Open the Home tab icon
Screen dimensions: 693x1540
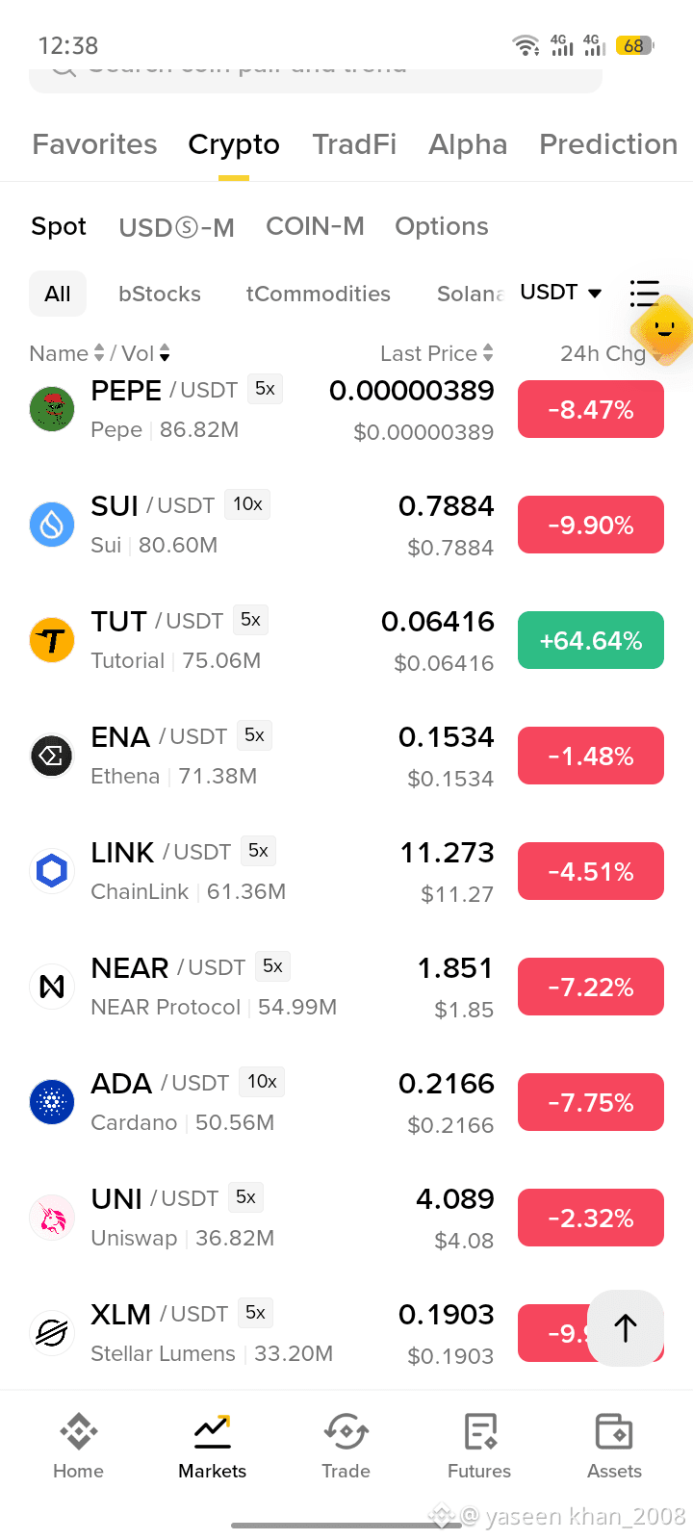tap(78, 1431)
